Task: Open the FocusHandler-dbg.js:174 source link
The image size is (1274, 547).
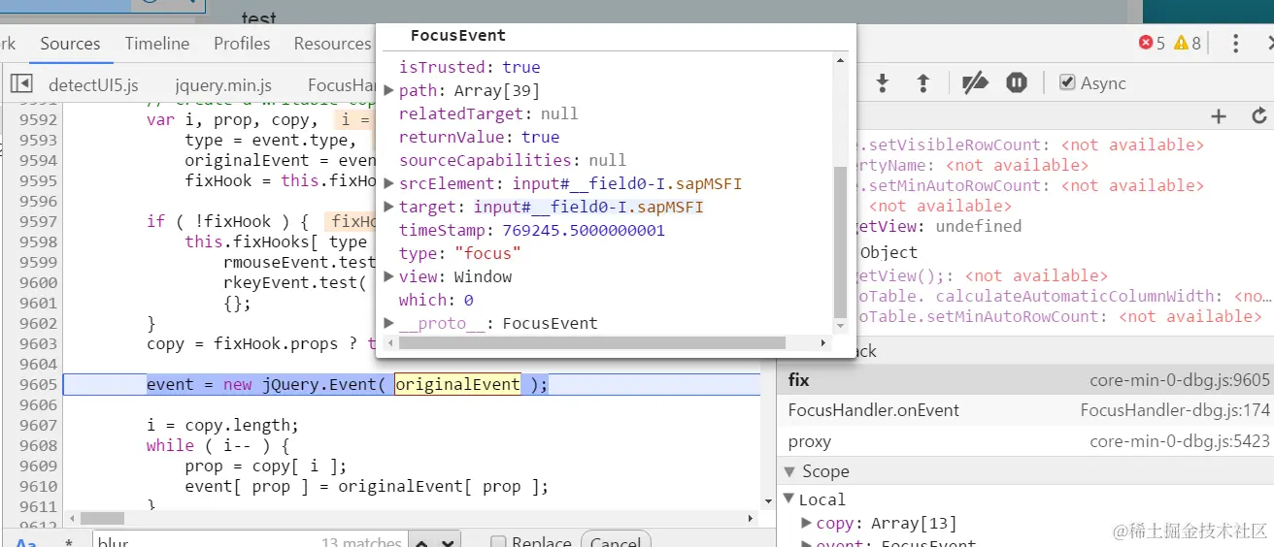Action: pyautogui.click(x=1175, y=410)
